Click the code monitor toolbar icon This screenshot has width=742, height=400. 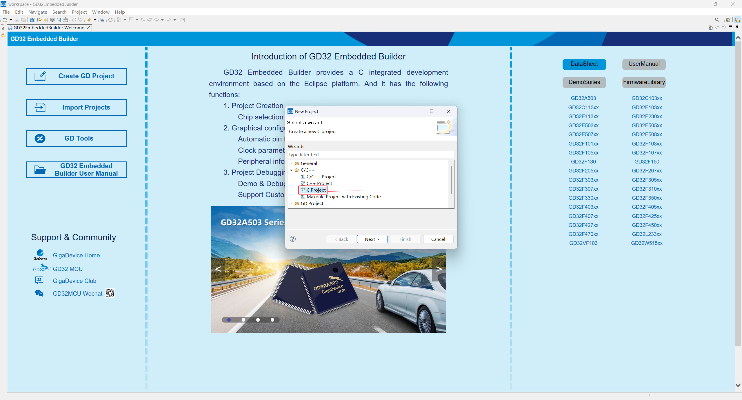(x=52, y=20)
